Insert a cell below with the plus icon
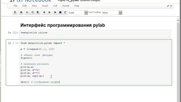Image resolution: width=181 pixels, height=102 pixels. (21, 12)
